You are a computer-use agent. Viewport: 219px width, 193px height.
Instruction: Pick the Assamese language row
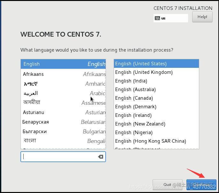(x=63, y=103)
